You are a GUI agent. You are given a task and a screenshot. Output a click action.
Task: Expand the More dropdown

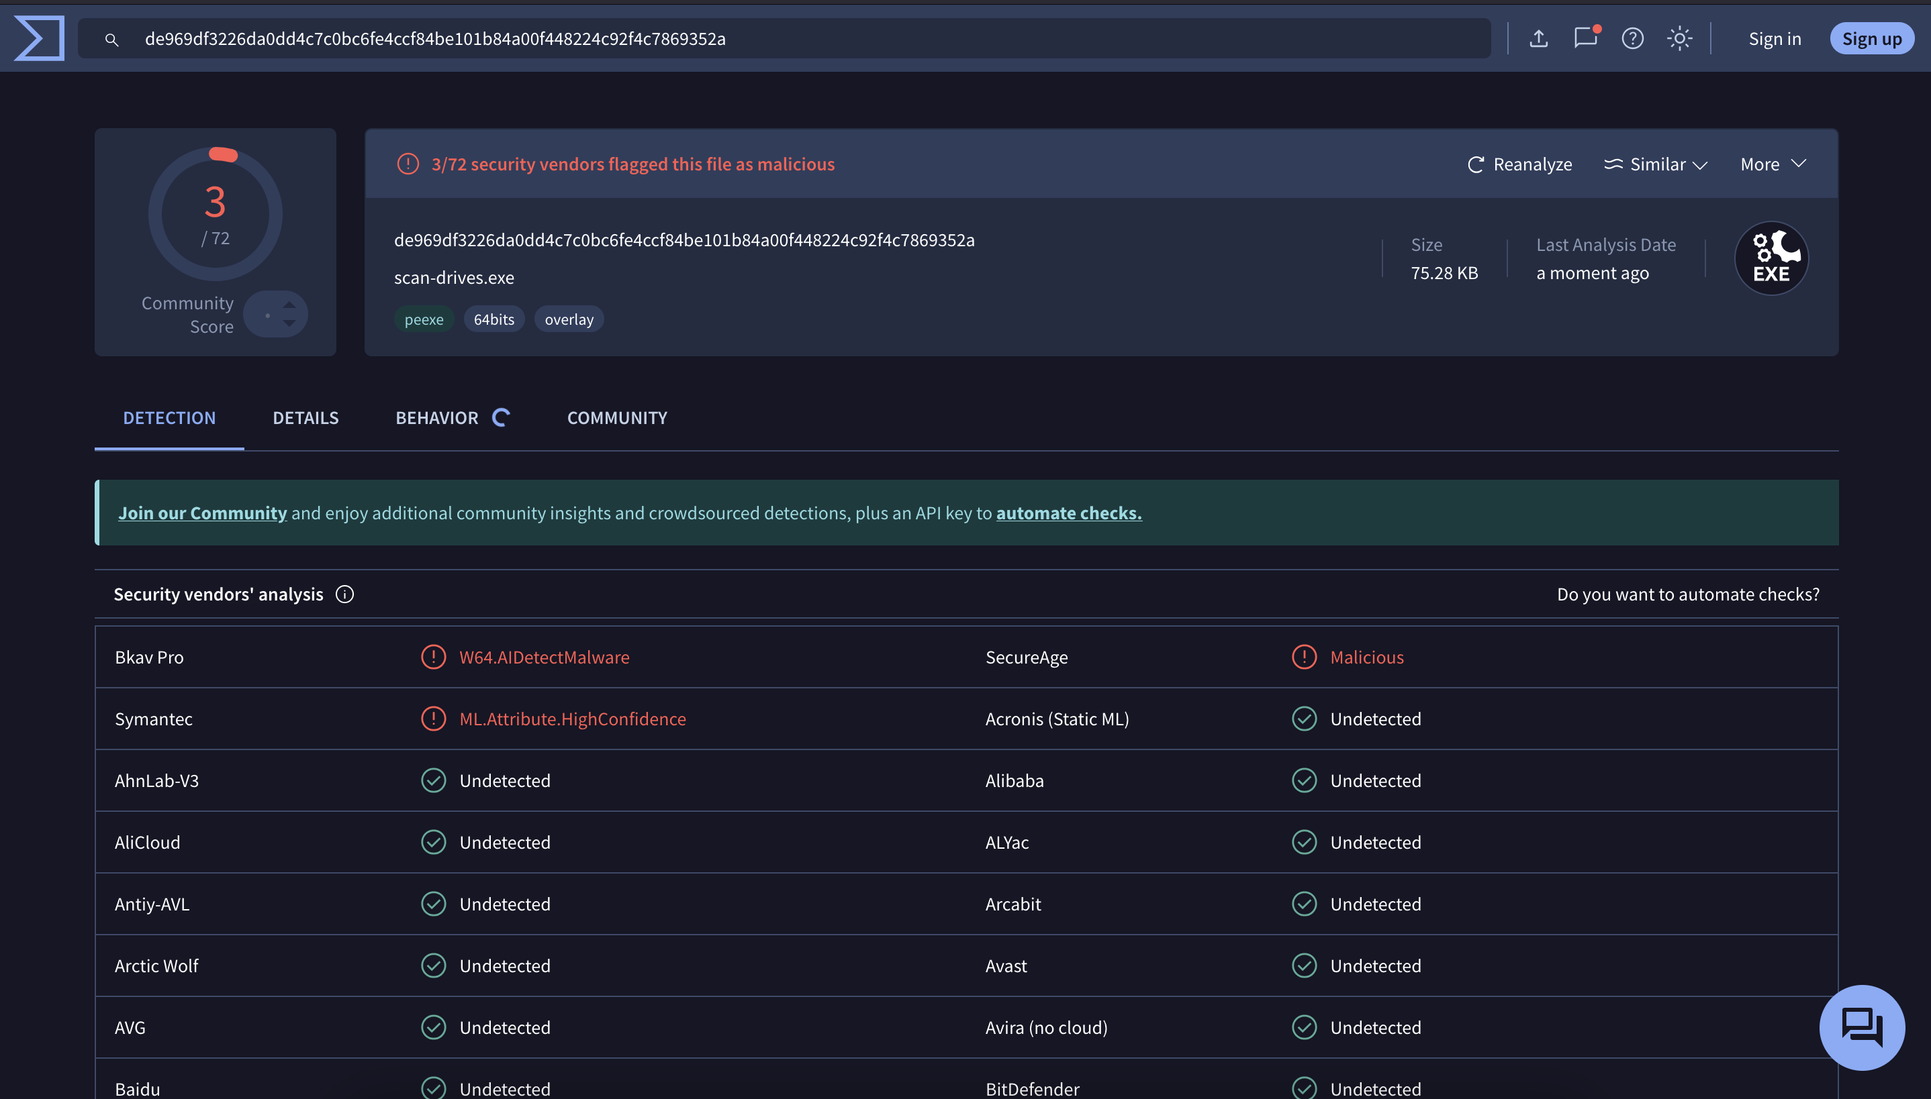1773,164
